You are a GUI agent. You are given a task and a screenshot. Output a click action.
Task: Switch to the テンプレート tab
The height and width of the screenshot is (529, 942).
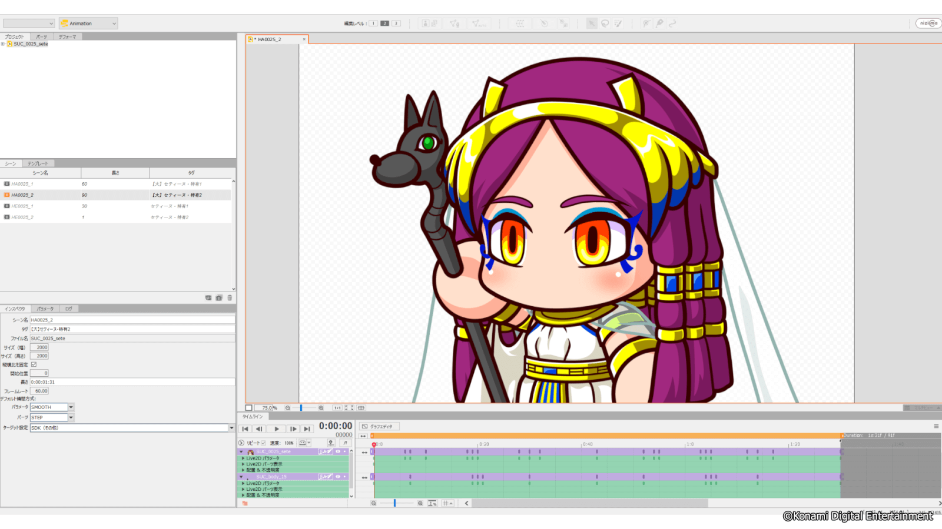38,163
